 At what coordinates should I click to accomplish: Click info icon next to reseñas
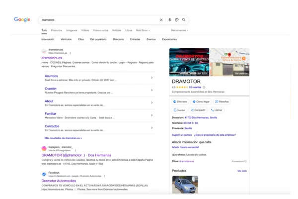click(204, 88)
